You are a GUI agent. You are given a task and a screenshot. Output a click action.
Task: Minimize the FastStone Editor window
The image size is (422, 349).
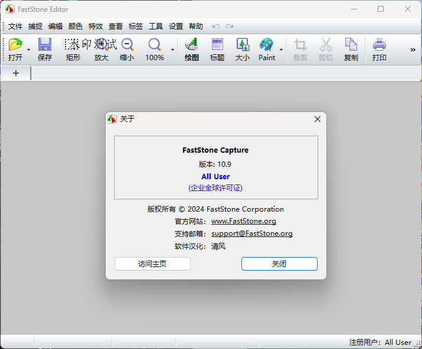[354, 9]
